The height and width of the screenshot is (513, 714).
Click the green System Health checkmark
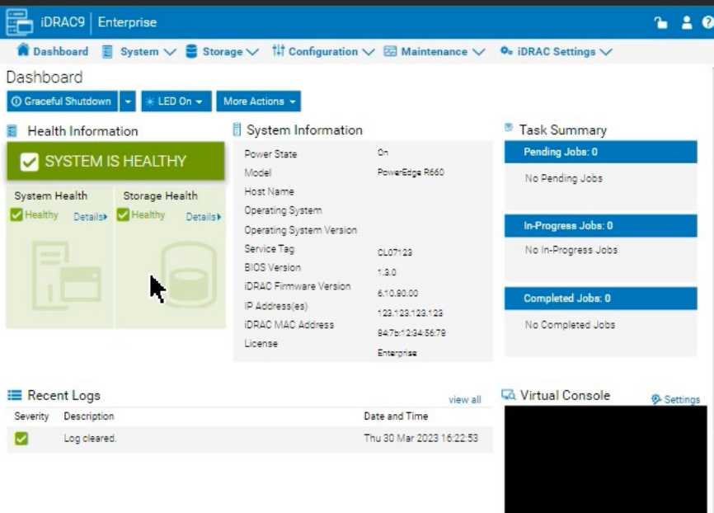click(x=16, y=215)
